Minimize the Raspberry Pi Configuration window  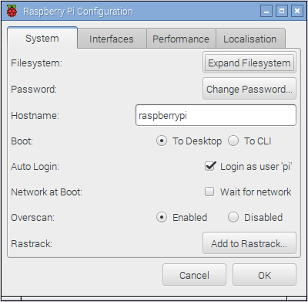point(266,11)
